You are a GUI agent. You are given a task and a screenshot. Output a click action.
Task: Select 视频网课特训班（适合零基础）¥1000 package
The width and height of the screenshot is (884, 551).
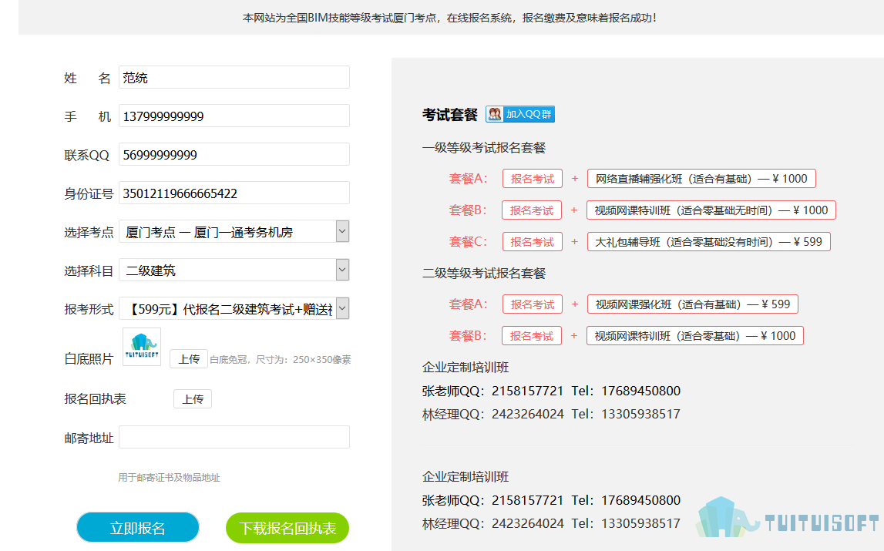click(x=695, y=336)
